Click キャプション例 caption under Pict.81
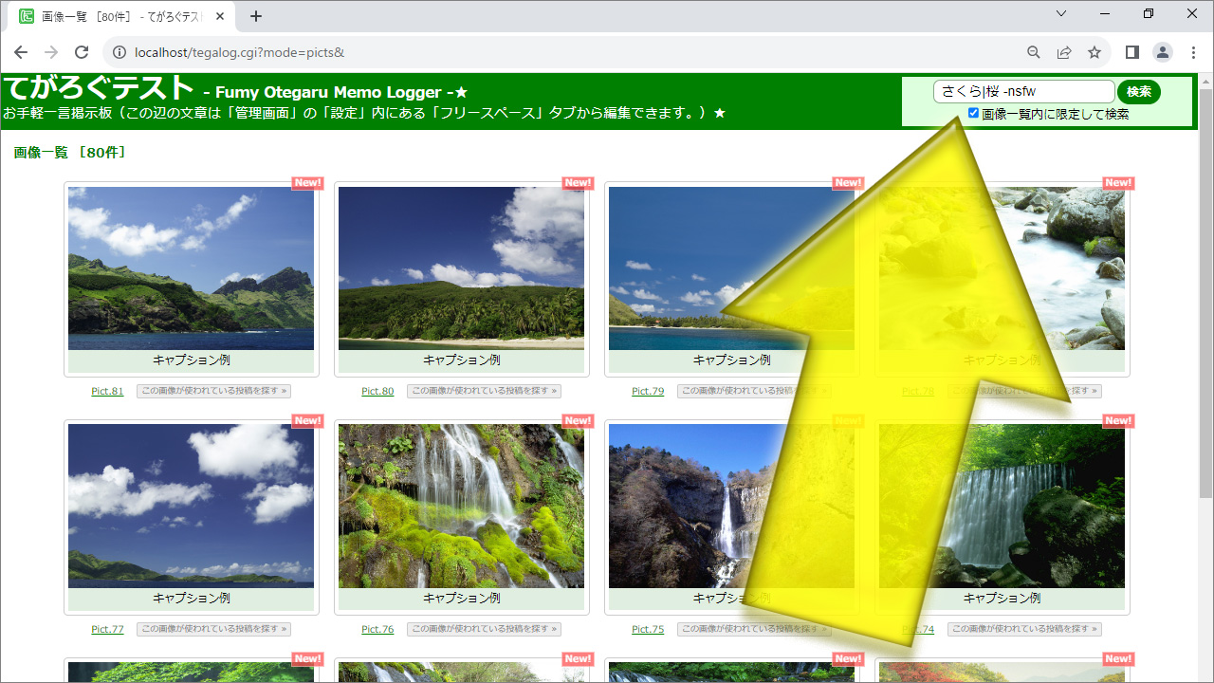The height and width of the screenshot is (683, 1214). click(x=191, y=360)
